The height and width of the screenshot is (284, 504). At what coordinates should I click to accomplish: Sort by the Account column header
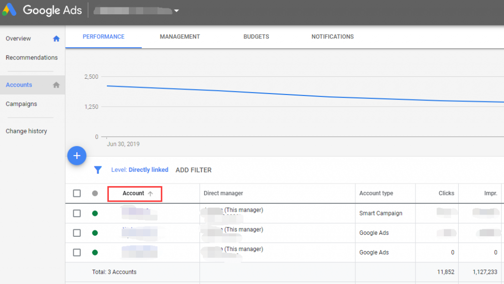coord(133,193)
